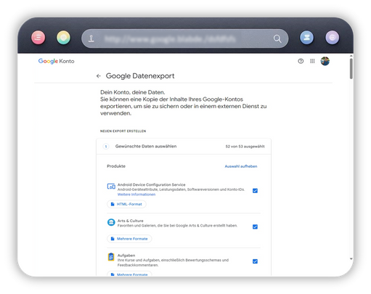Click the yellow-green circular browser button
Image resolution: width=371 pixels, height=294 pixels.
click(63, 38)
